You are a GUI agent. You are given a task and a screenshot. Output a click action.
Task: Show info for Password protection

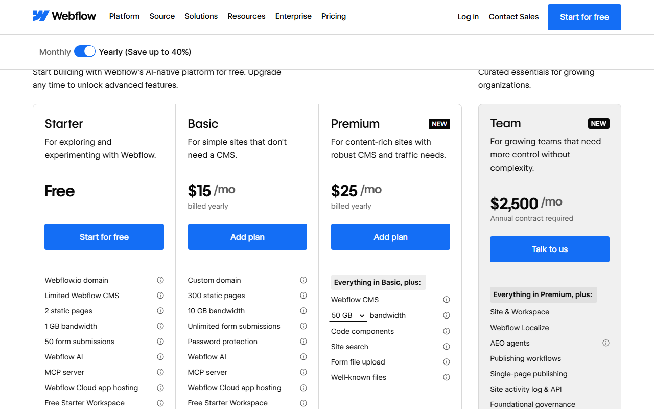click(303, 342)
